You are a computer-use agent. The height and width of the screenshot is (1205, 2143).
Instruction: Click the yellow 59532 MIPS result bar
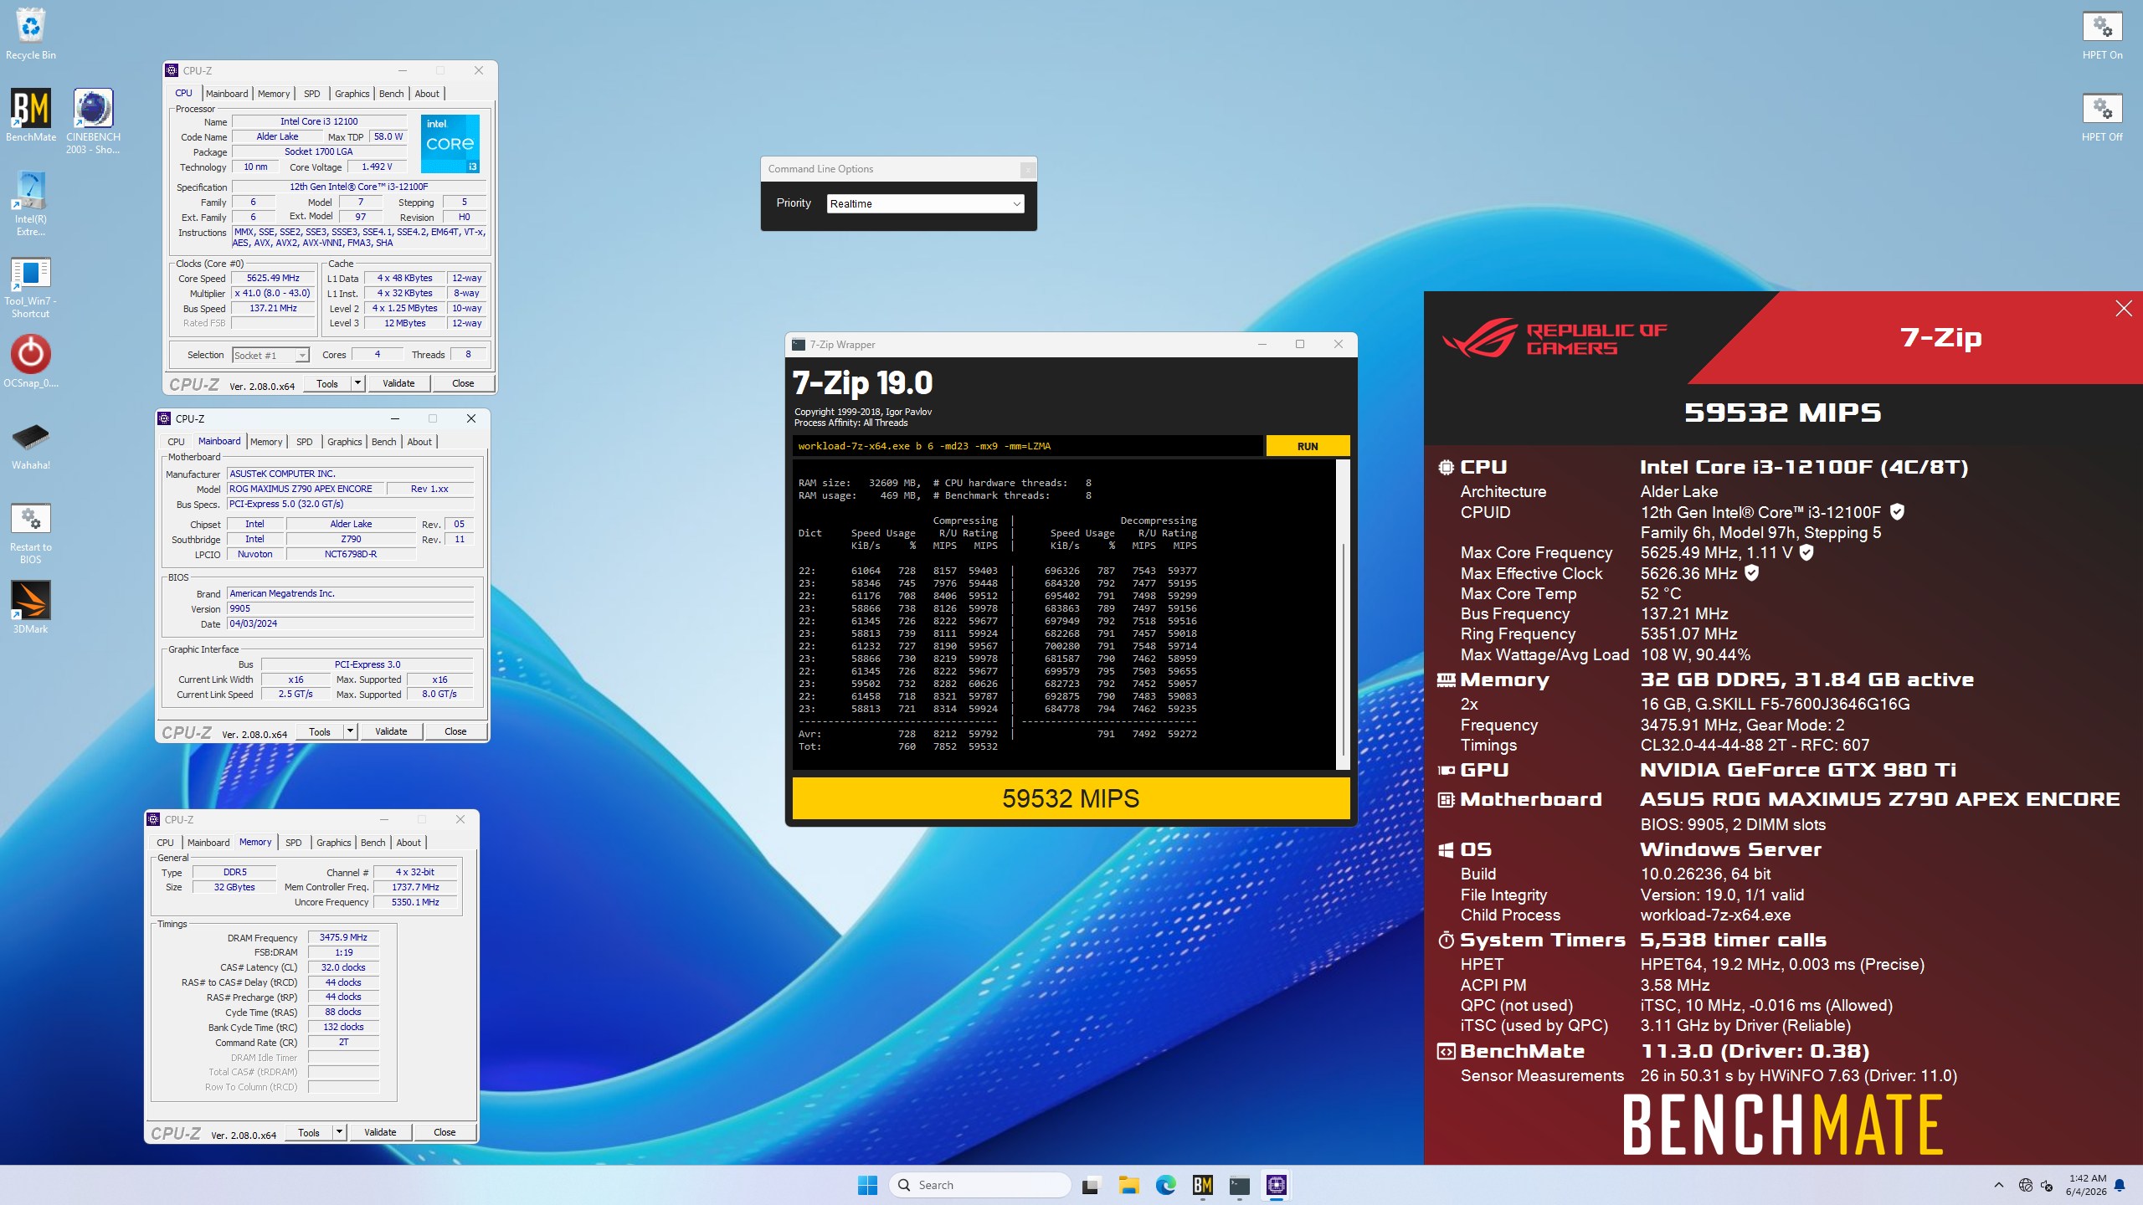tap(1071, 798)
